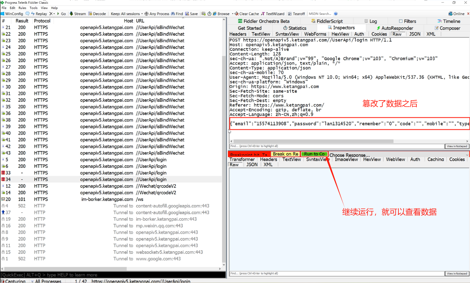Click the blue help icon beside MSDN Search
The width and height of the screenshot is (470, 283).
[x=336, y=14]
